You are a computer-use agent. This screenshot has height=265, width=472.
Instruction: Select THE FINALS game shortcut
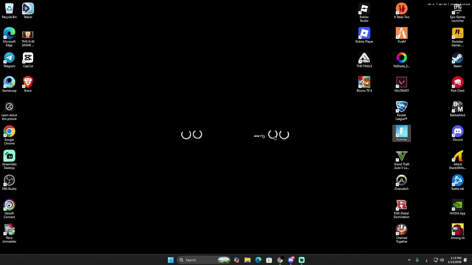coord(364,60)
